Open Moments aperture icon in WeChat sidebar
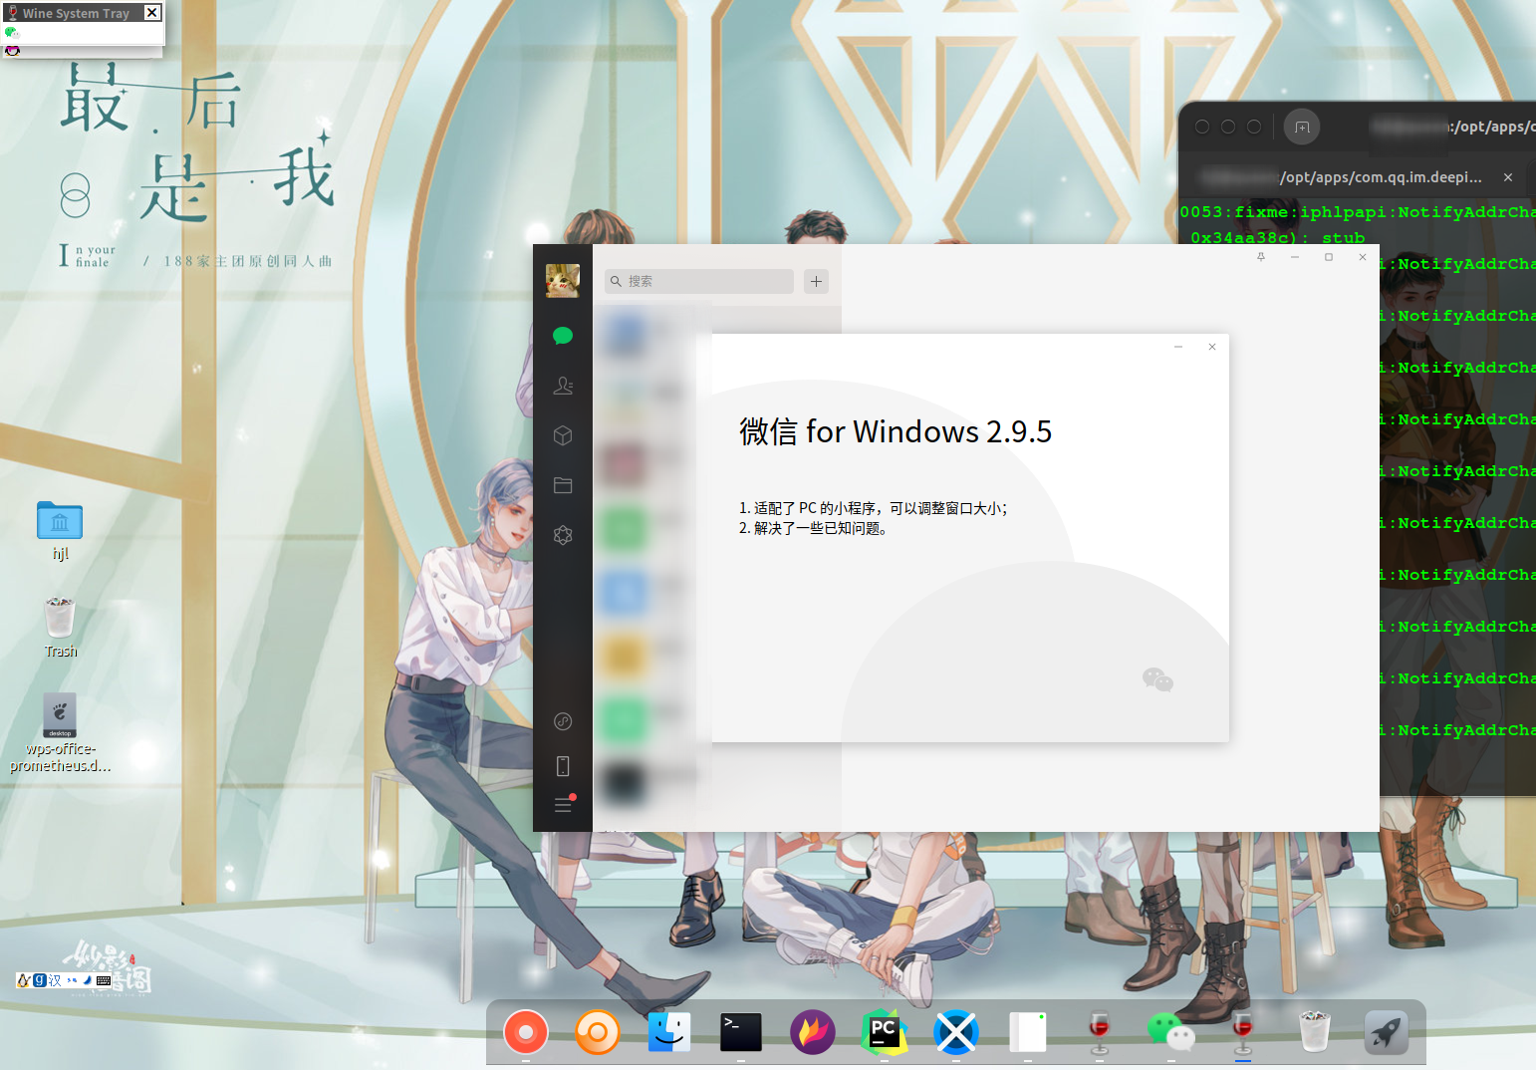1536x1070 pixels. pyautogui.click(x=563, y=535)
